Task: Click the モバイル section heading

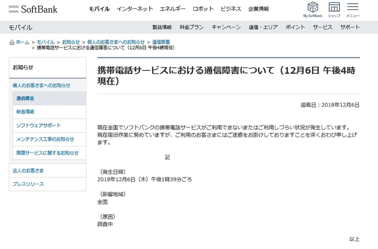Action: click(20, 27)
